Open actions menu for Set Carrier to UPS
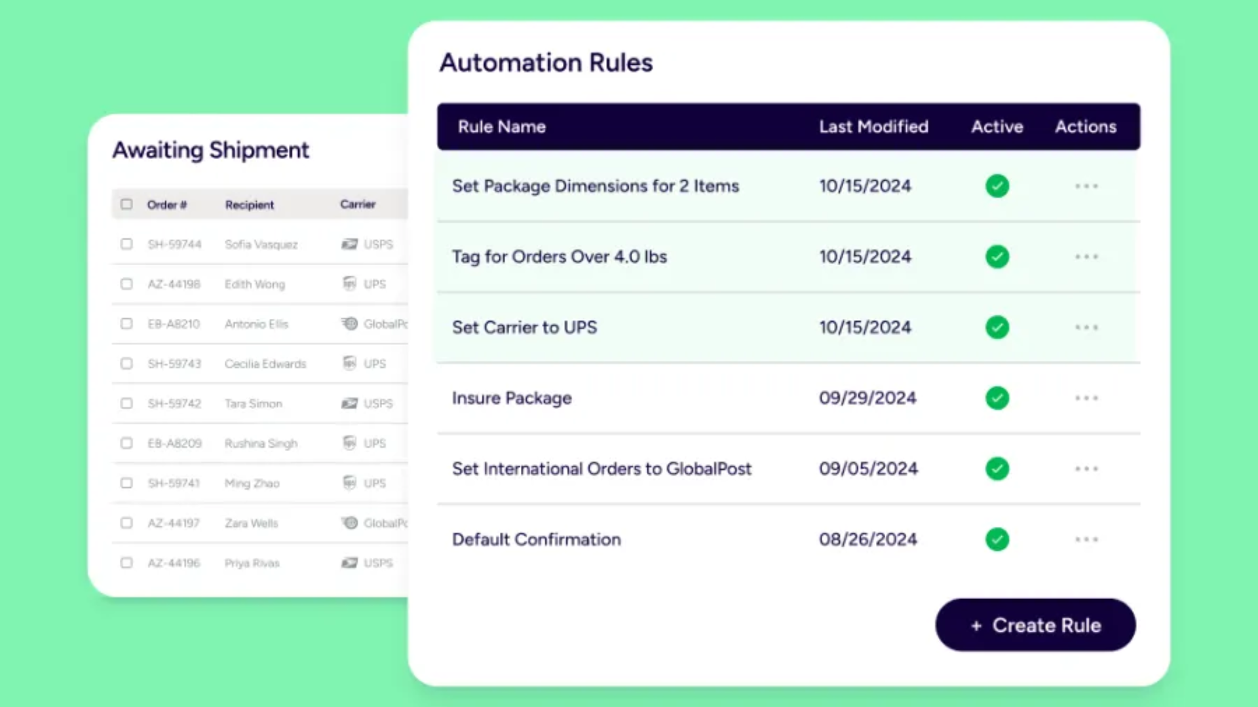The height and width of the screenshot is (707, 1258). (1086, 327)
